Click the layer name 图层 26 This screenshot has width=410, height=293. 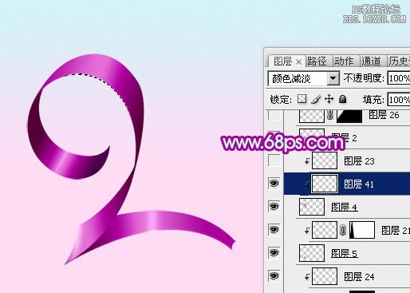[x=384, y=115]
